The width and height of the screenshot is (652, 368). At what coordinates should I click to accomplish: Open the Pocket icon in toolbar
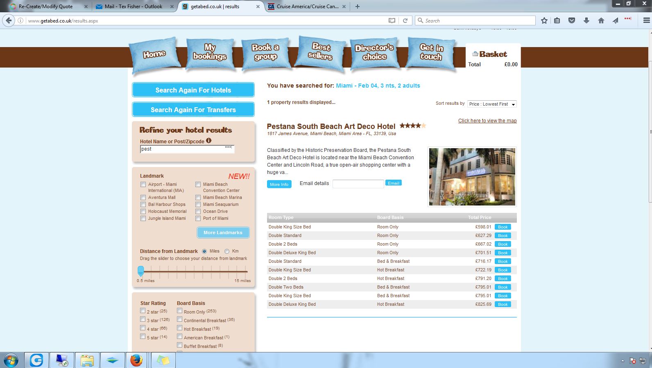pos(572,20)
